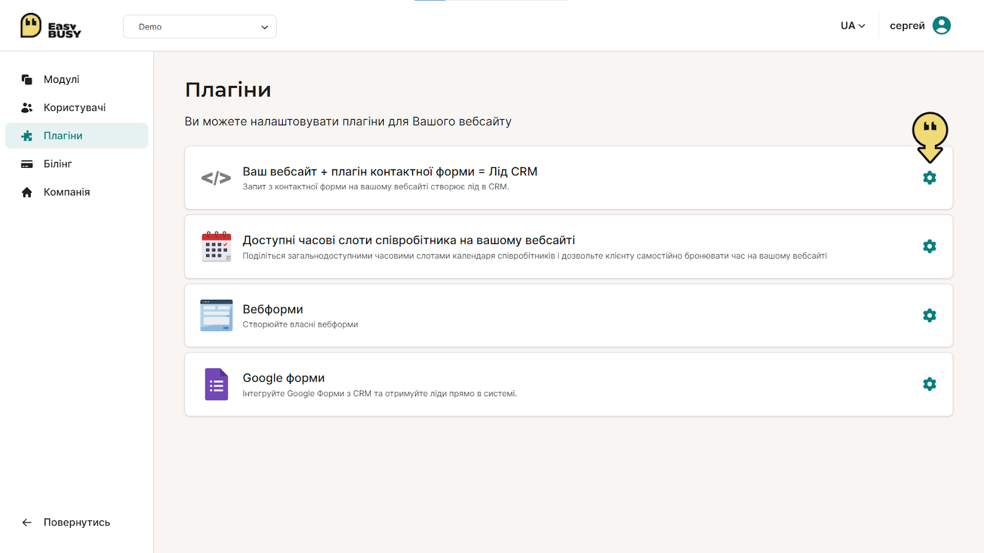Viewport: 984px width, 553px height.
Task: Click the calendar plugin icon
Action: pyautogui.click(x=216, y=246)
